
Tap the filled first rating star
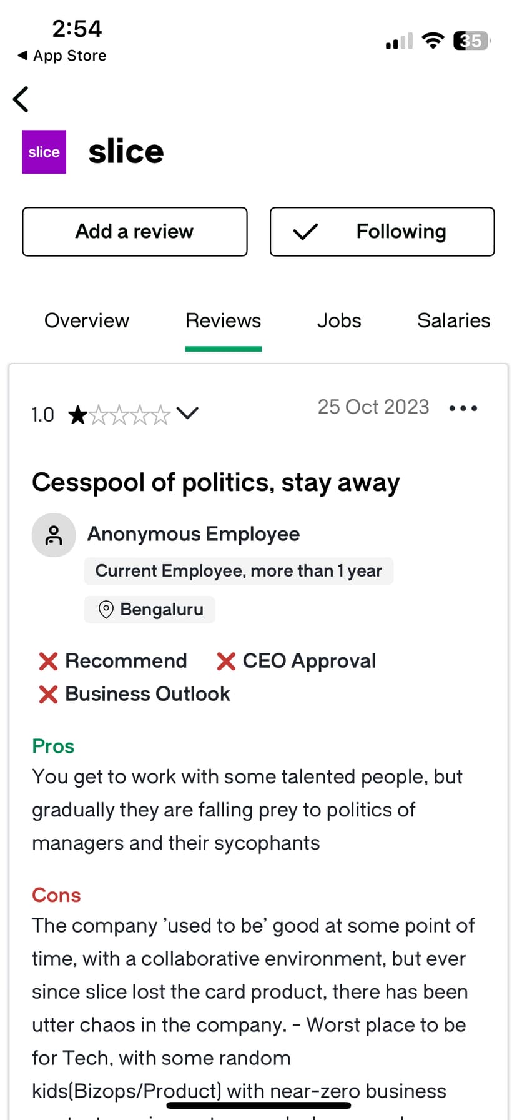click(x=77, y=414)
